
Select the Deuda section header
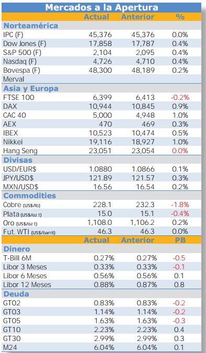(x=16, y=294)
